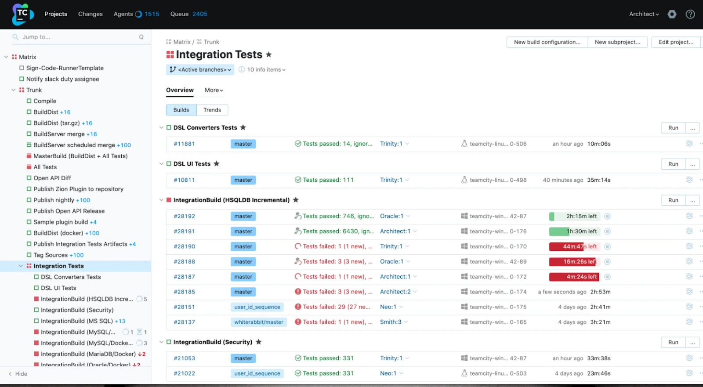Expand build #11881 Trinity:1 changes chevron
The height and width of the screenshot is (387, 703).
click(407, 144)
